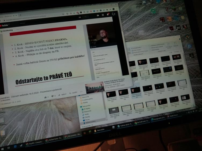202x151 pixels.
Task: Select Tento počítač in Explorer navigation tree
Action: click(85, 106)
